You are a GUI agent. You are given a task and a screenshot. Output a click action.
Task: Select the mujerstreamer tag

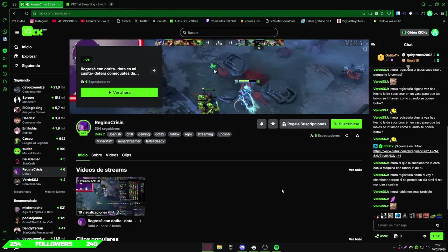click(x=129, y=141)
